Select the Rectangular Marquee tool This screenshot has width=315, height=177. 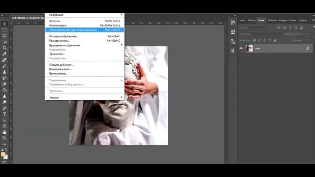pyautogui.click(x=4, y=30)
